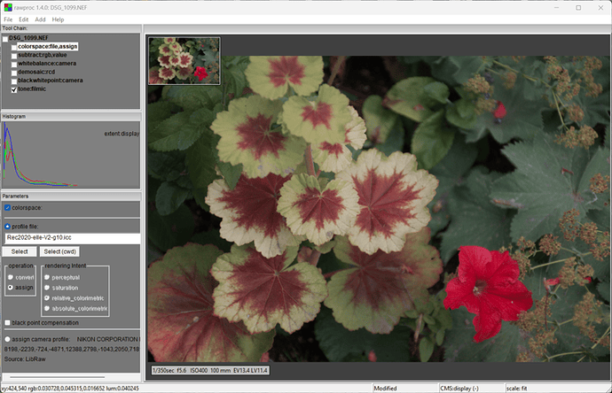Select tone:filmic tool entry
The image size is (612, 393).
point(32,89)
